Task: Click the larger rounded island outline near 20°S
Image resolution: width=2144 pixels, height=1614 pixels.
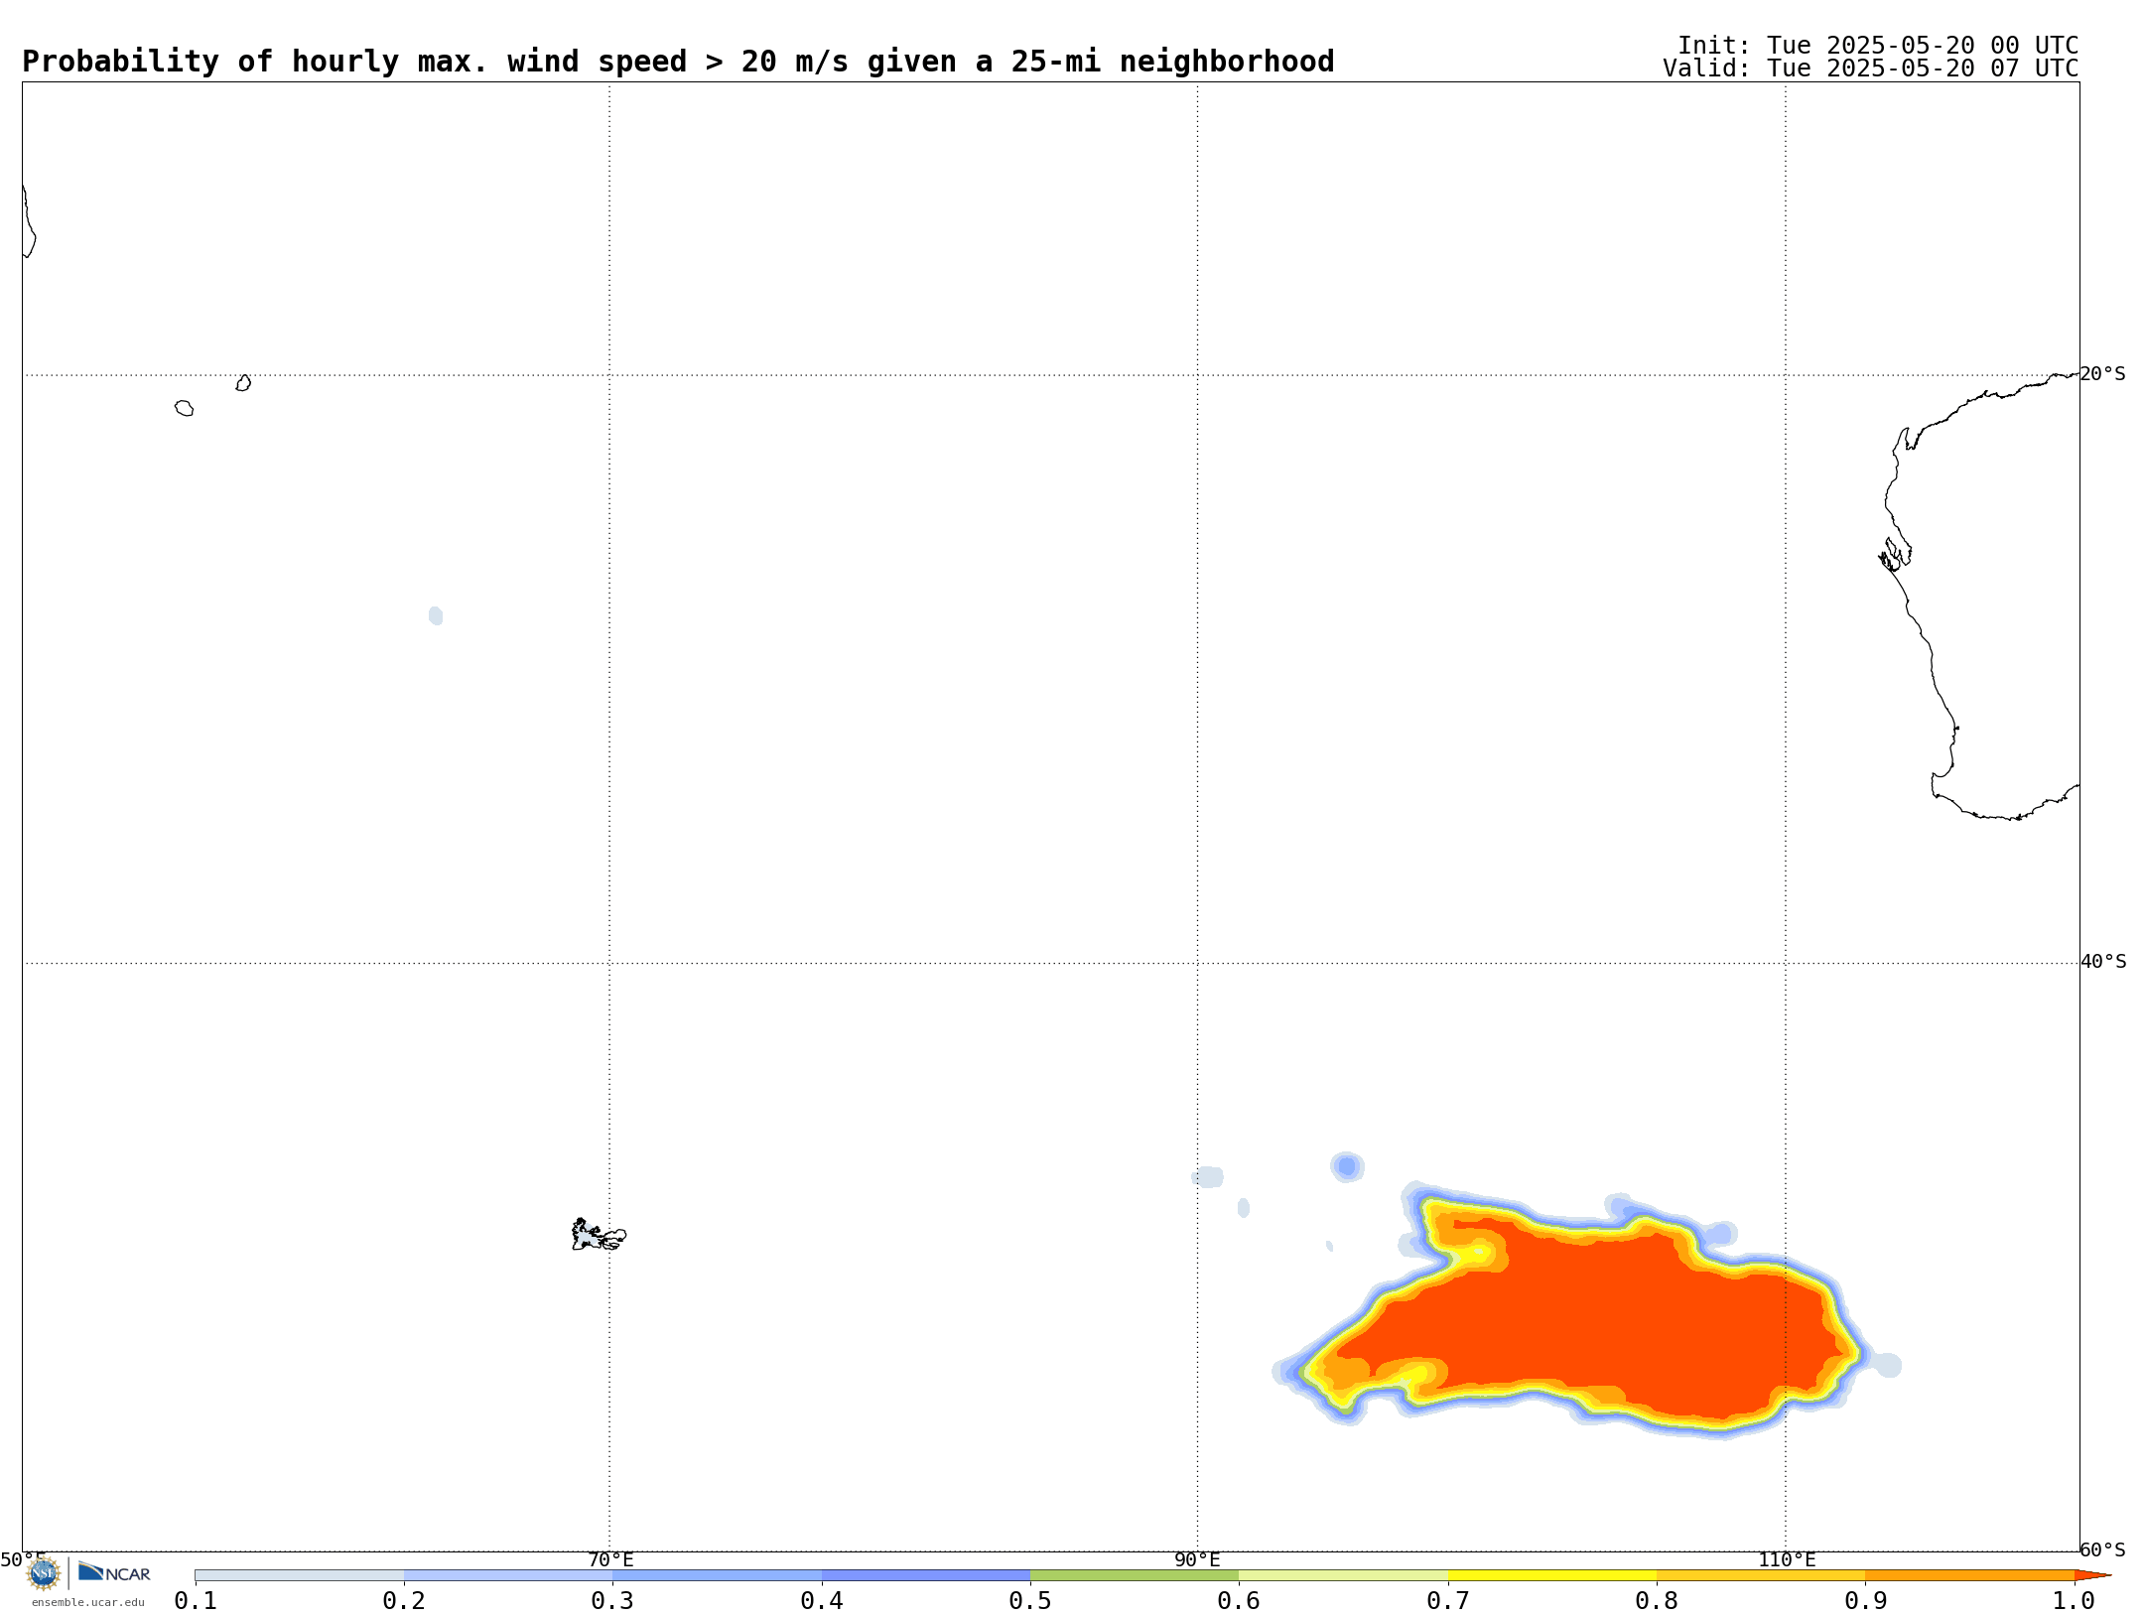Action: [184, 408]
